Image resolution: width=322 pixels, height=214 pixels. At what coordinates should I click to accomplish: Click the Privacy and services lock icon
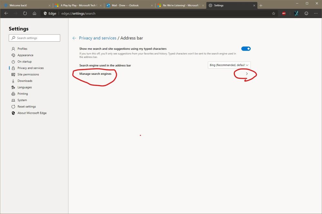pos(13,68)
